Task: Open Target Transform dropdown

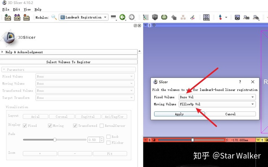Action: [x=85, y=98]
